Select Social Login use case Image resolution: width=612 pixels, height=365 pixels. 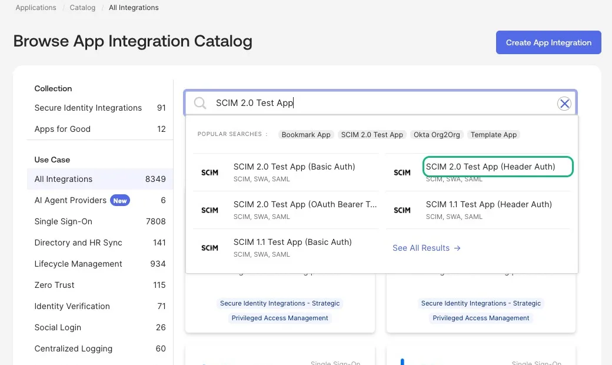click(100, 327)
